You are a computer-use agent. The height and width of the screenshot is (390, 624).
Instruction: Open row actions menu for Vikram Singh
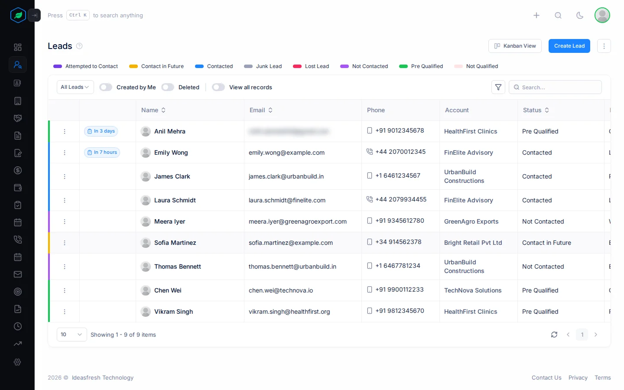pyautogui.click(x=65, y=312)
